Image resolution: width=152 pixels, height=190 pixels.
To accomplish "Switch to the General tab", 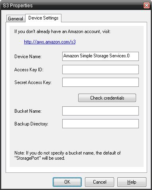I will pos(16,19).
